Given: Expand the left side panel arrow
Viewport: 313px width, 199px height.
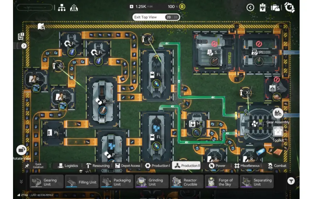Looking at the screenshot, I should [x=24, y=46].
